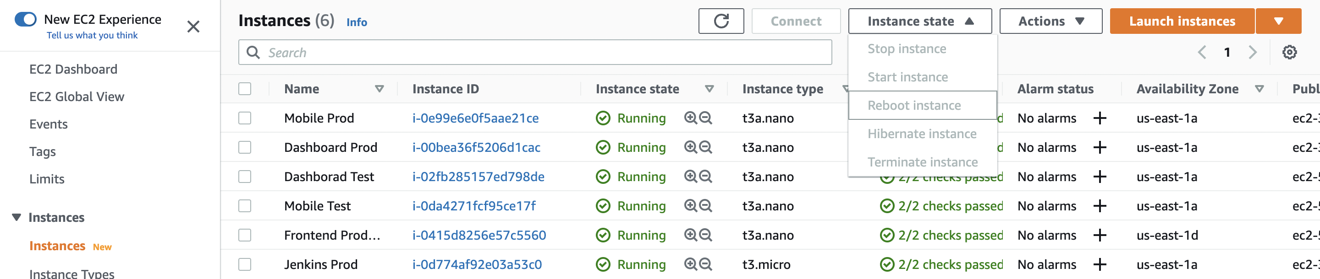Choose Start instance from the menu
Image resolution: width=1320 pixels, height=279 pixels.
(x=922, y=77)
